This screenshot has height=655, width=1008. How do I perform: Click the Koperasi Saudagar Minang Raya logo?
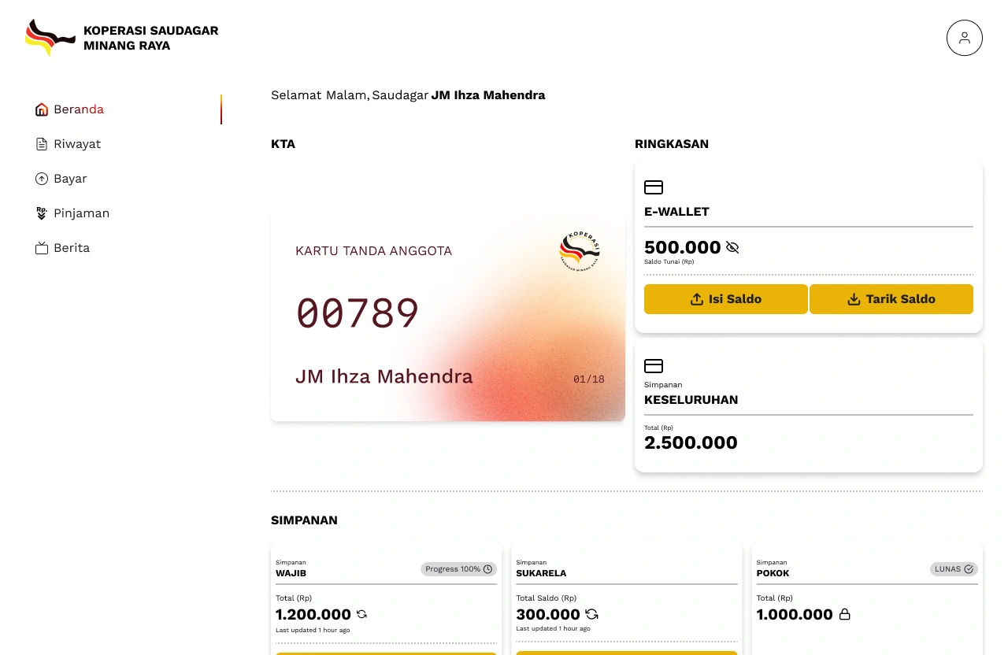click(122, 38)
